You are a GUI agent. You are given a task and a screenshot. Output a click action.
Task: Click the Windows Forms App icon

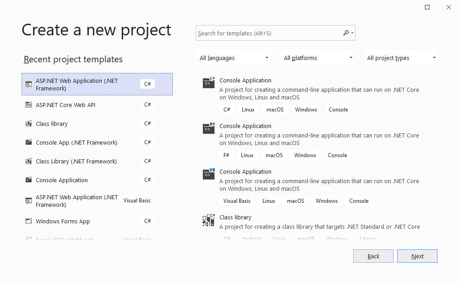click(x=28, y=221)
